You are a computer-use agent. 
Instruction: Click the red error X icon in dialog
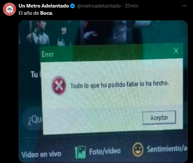(x=59, y=85)
